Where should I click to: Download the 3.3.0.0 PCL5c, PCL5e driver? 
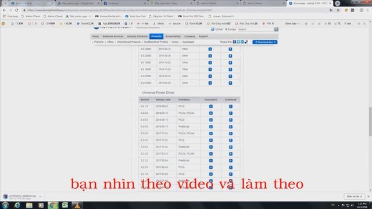point(231,134)
